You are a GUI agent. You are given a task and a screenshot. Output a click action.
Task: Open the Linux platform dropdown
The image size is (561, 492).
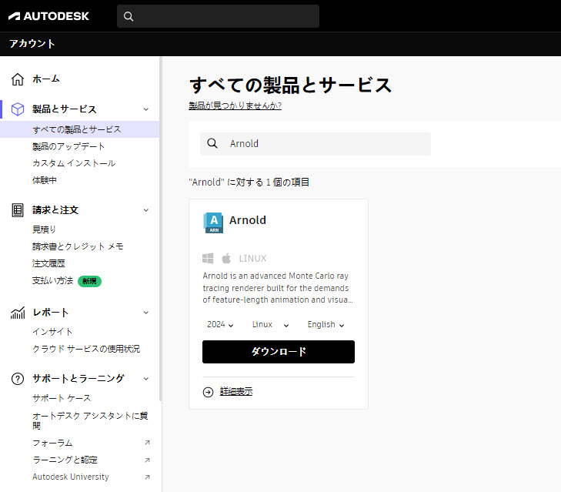click(270, 324)
